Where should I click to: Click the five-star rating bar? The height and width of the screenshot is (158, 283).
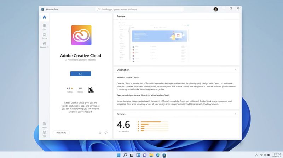[154, 122]
